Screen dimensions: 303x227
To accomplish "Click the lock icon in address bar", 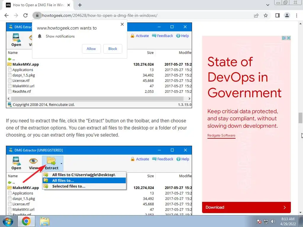I will pos(37,15).
